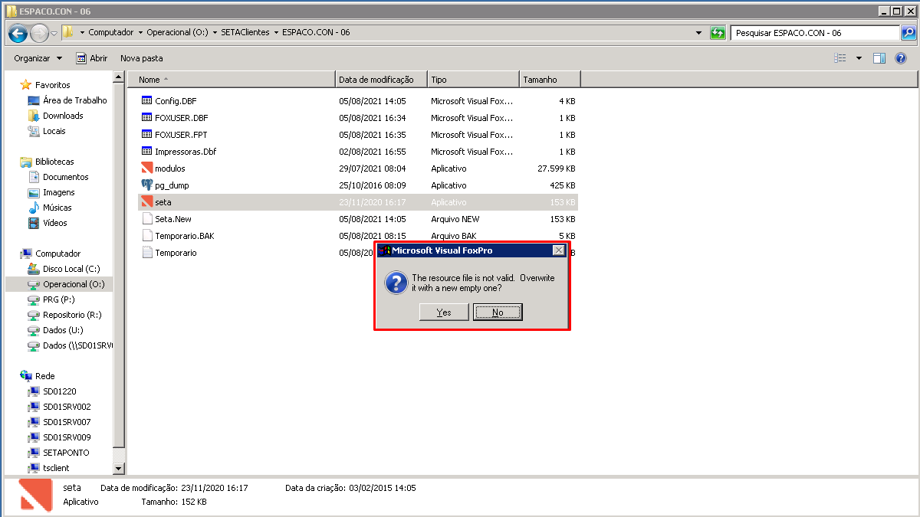Select the pg_dump elephant icon
The width and height of the screenshot is (920, 517).
click(x=147, y=185)
